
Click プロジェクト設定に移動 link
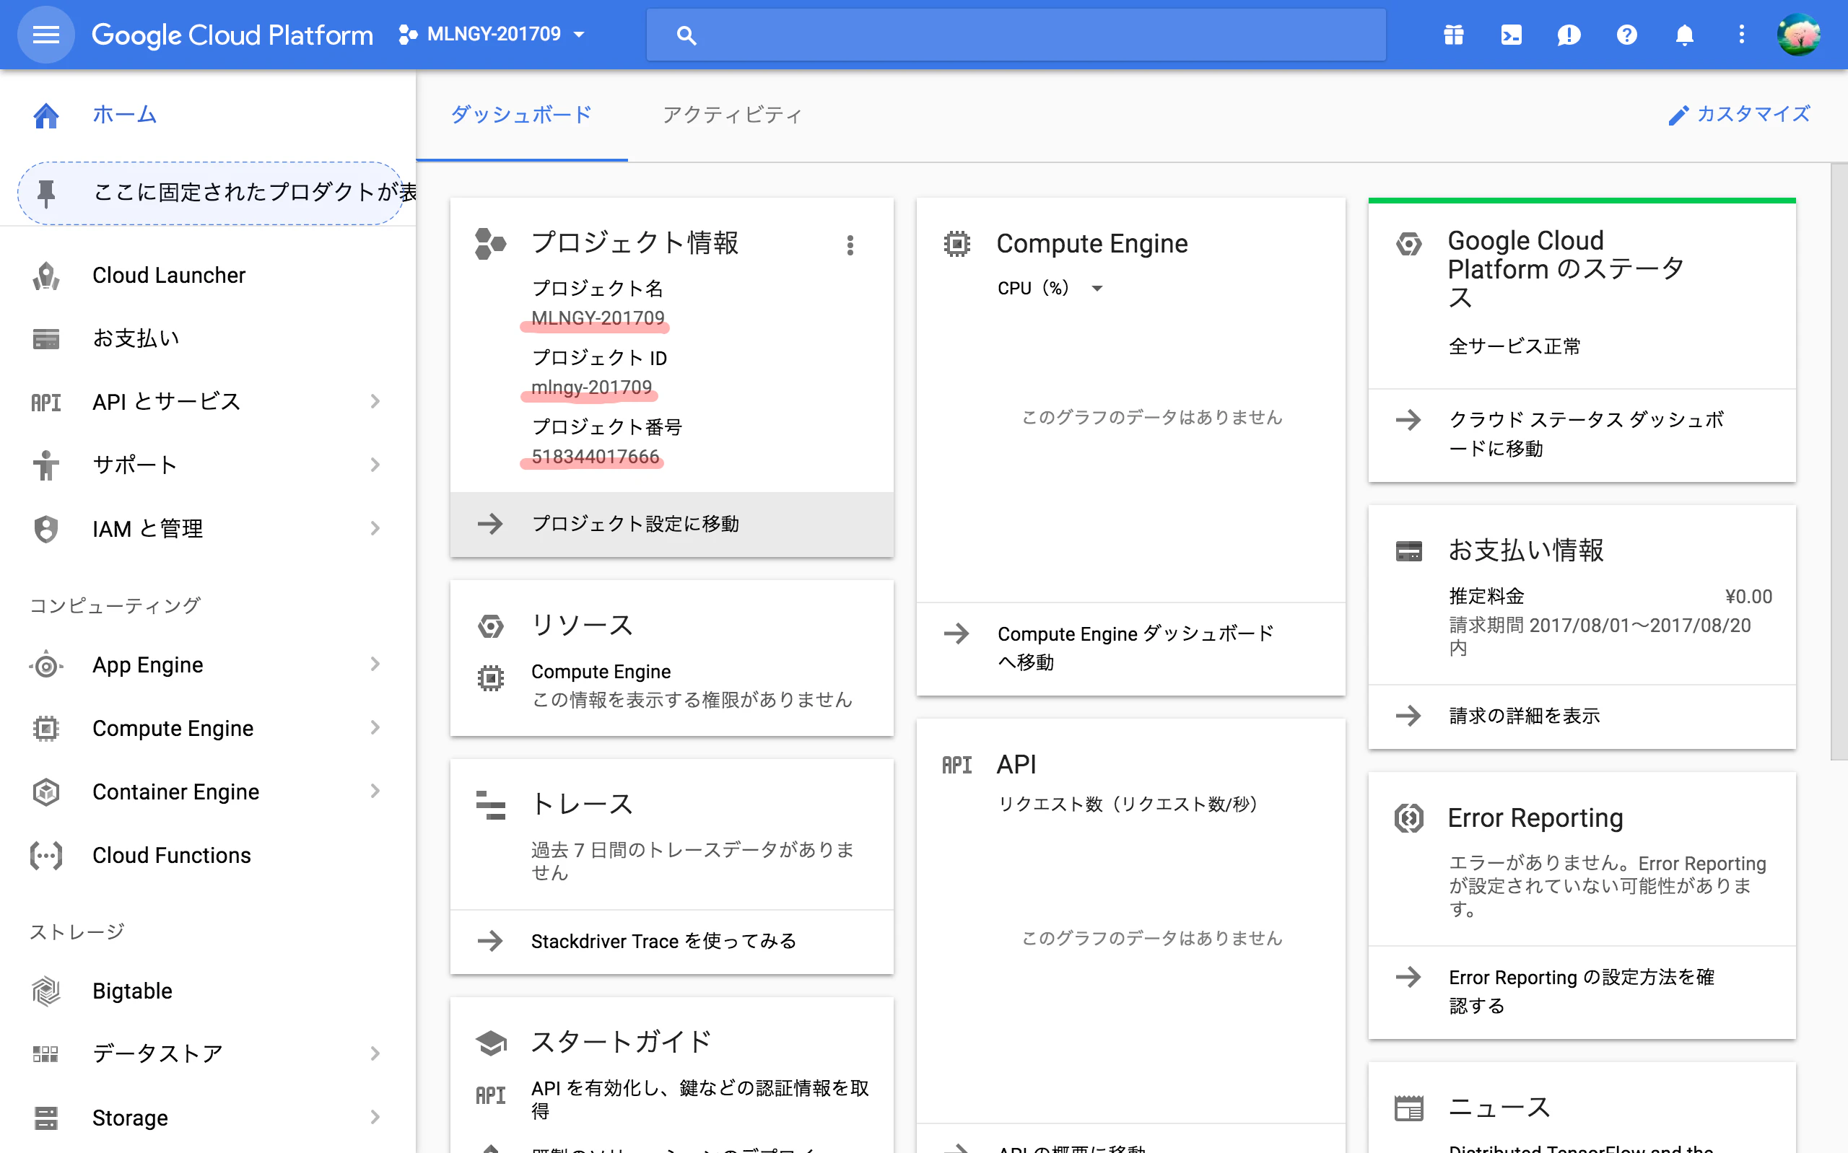(635, 524)
